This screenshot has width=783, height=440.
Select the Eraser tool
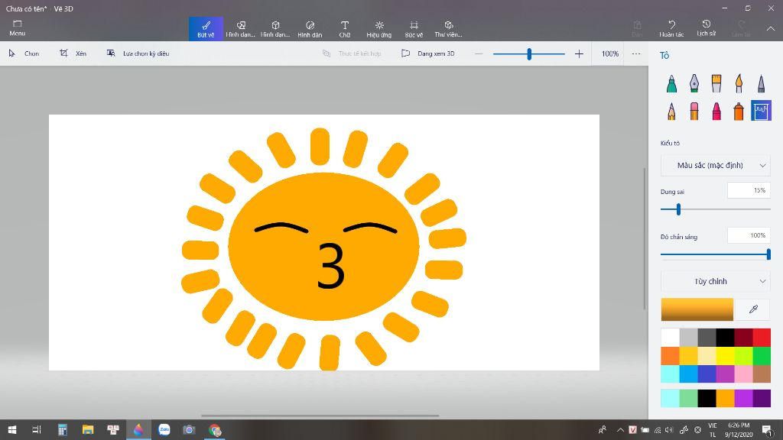point(694,111)
